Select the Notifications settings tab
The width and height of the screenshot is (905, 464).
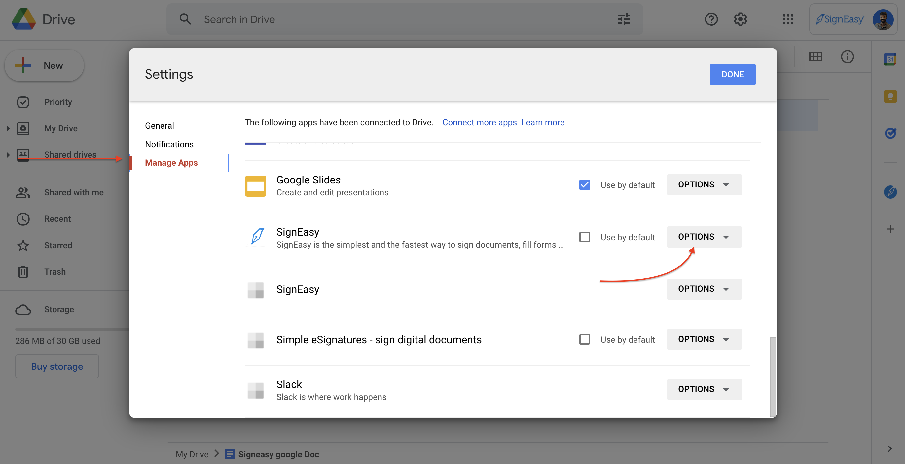[x=169, y=144]
